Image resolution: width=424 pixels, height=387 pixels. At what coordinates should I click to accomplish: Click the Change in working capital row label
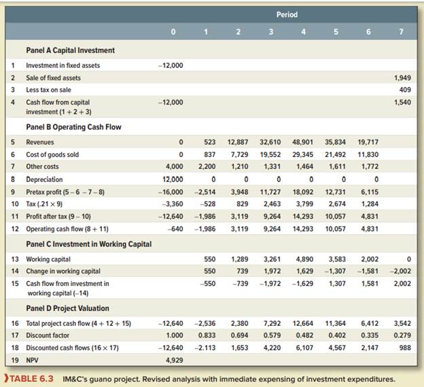click(x=63, y=271)
